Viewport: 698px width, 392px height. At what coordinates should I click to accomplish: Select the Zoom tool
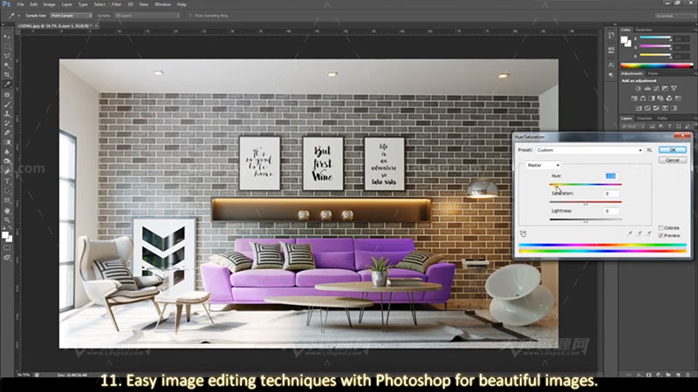pyautogui.click(x=7, y=220)
